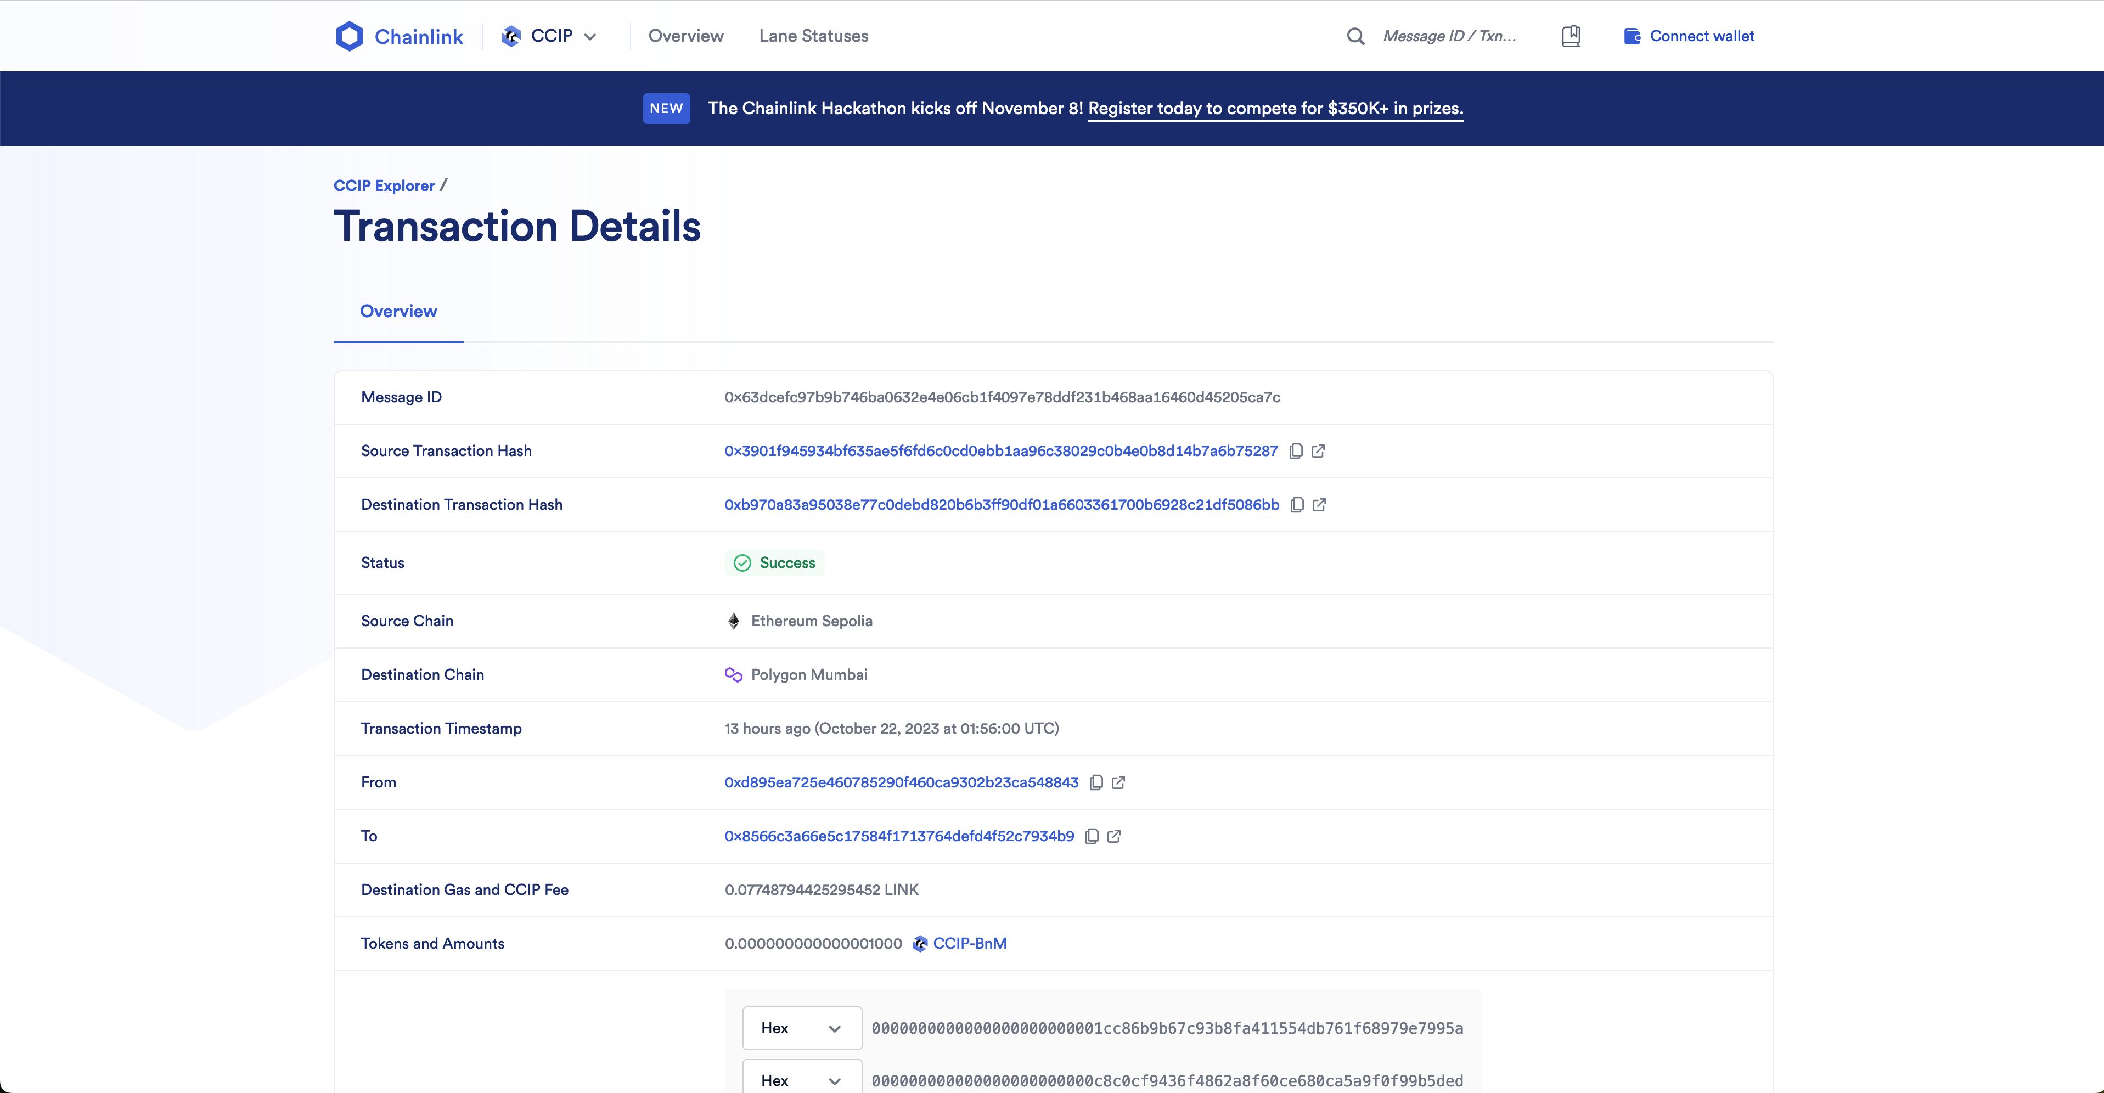
Task: Click the Polygon Mumbai chain icon
Action: click(x=734, y=675)
